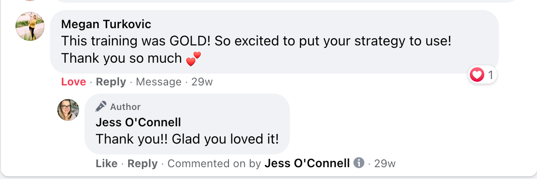Reply to Megan Turkovic's comment
The image size is (537, 179).
(111, 82)
